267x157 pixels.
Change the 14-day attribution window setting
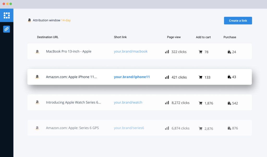coord(66,20)
